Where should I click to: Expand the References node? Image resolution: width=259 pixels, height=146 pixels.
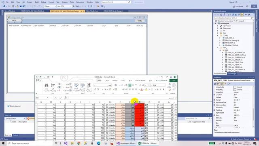[x=218, y=28]
